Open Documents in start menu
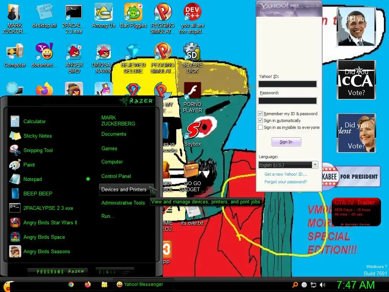389x292 pixels. coord(114,134)
